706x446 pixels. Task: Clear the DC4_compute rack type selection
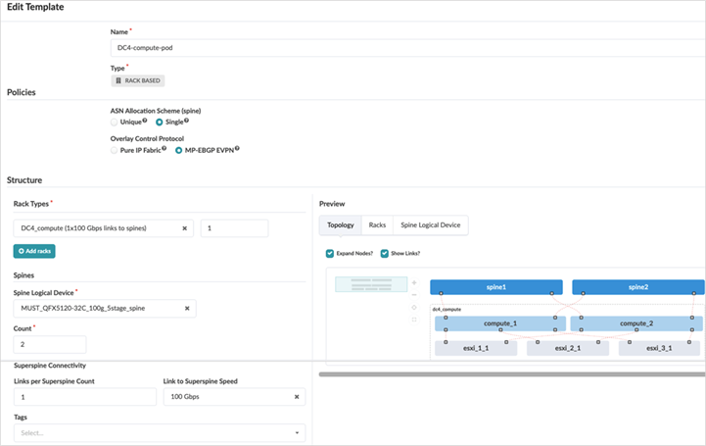coord(185,228)
